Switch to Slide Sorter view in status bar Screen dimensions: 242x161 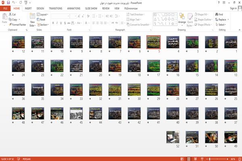point(189,159)
